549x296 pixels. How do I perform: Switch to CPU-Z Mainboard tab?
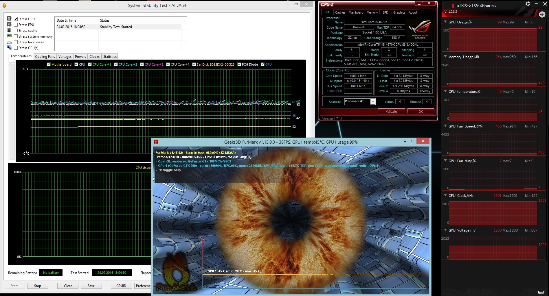point(356,12)
